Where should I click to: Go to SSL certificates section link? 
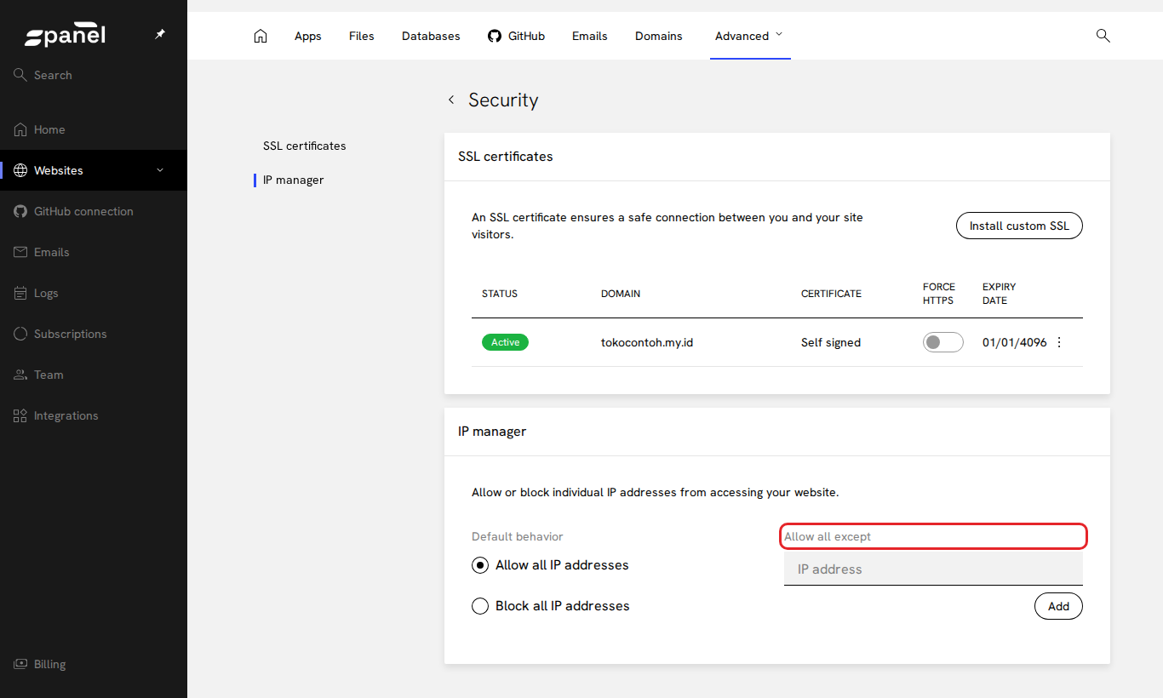click(305, 146)
